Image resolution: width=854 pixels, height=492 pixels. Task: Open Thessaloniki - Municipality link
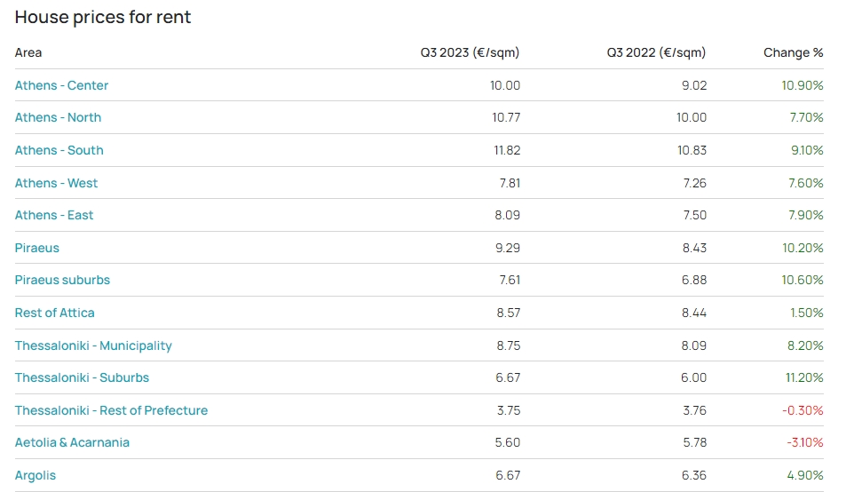[x=93, y=346]
